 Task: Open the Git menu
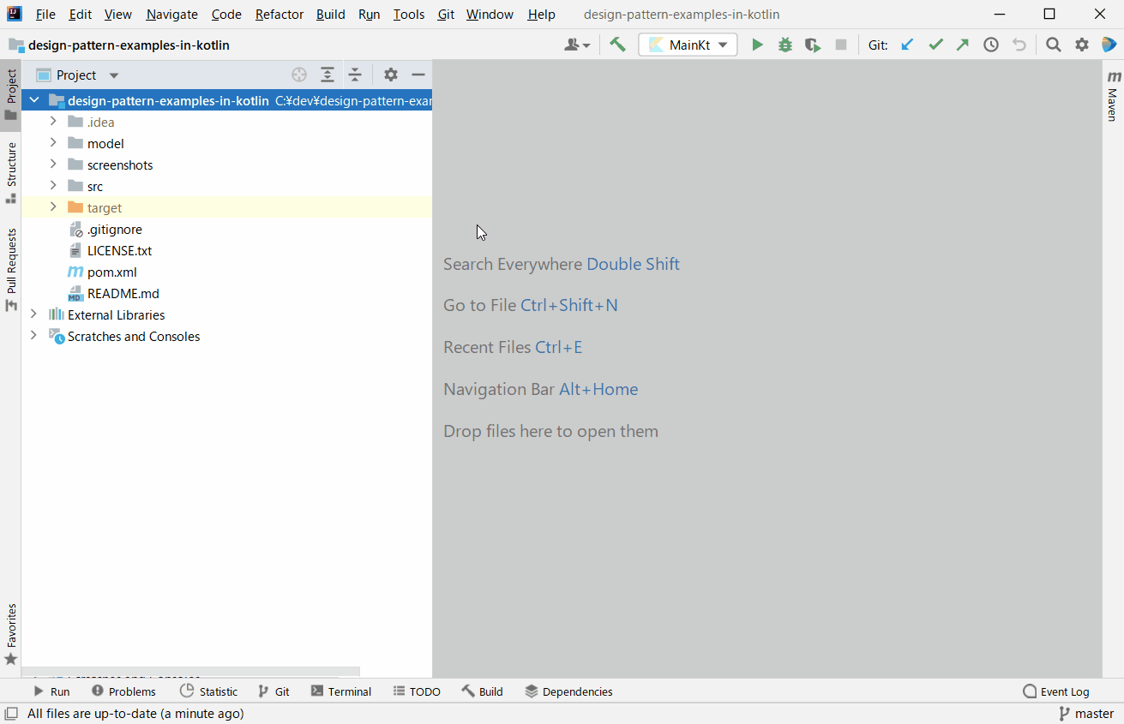(x=446, y=15)
